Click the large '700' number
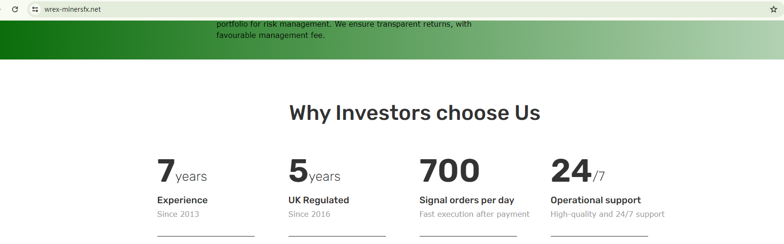Screen dimensions: 784x244 coord(450,170)
